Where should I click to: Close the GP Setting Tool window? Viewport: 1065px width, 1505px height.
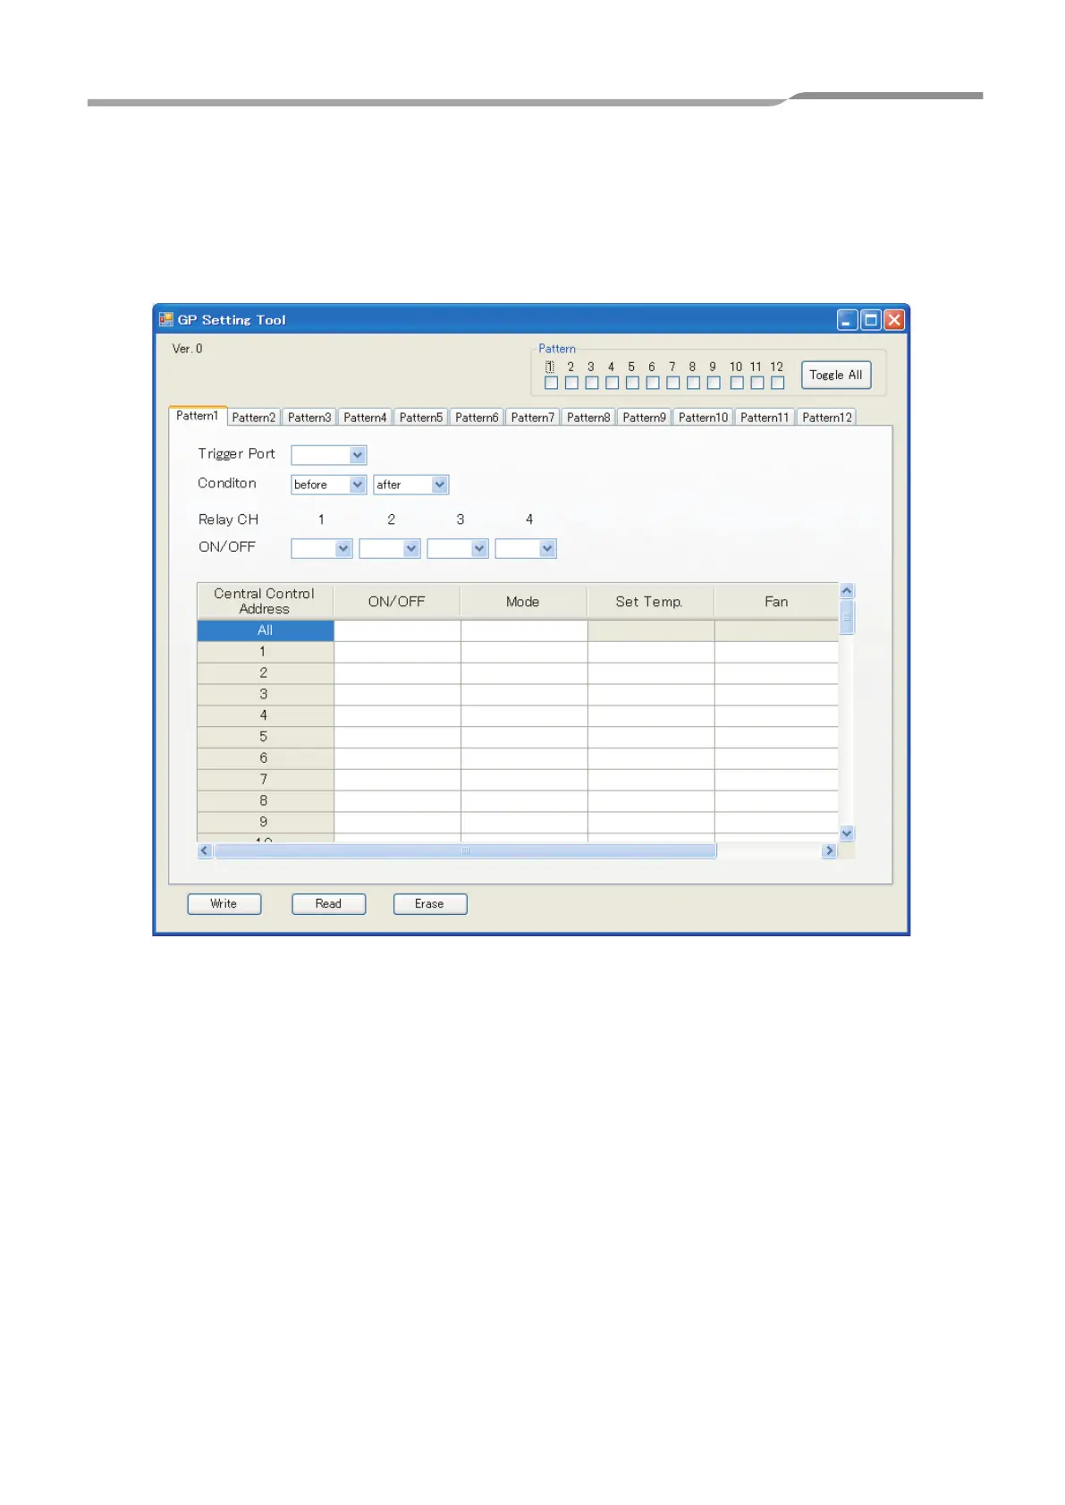(x=893, y=319)
